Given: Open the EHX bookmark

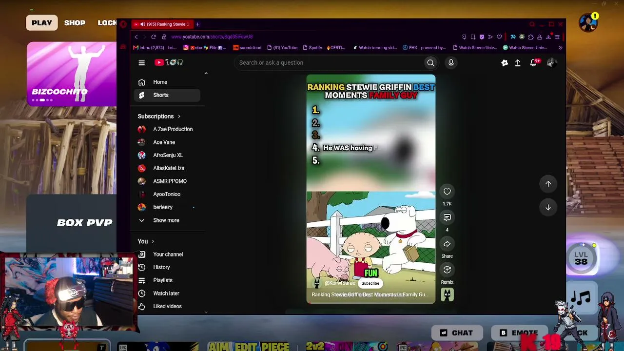Looking at the screenshot, I should tap(424, 48).
